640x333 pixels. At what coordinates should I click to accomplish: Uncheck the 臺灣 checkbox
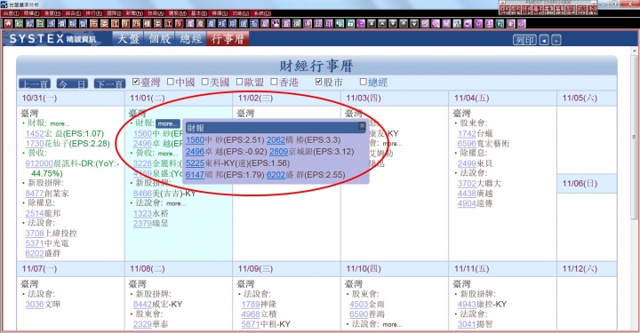[136, 82]
